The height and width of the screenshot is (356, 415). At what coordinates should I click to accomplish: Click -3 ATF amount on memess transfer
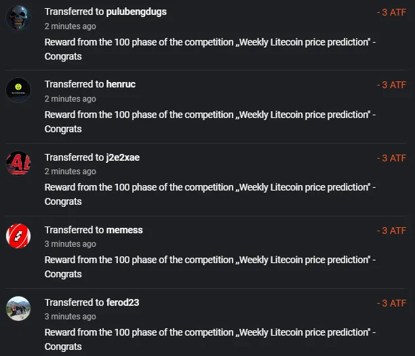[391, 231]
